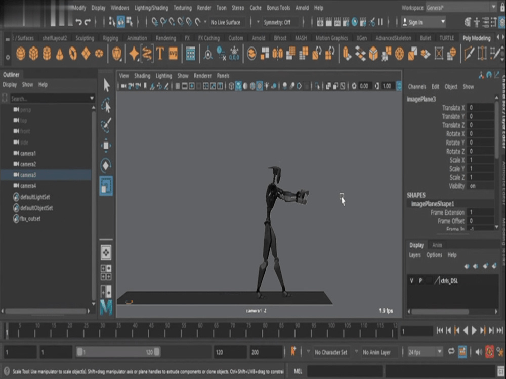Activate the Rotate tool
This screenshot has width=506, height=379.
[106, 166]
